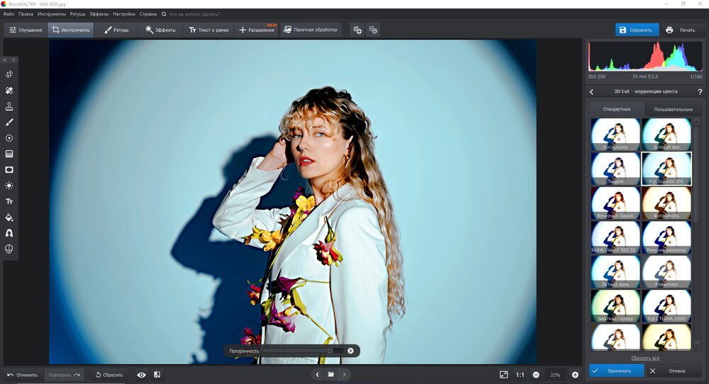Screen dimensions: 709x384
Task: Expand options arrow next to transparency slider
Action: 350,351
